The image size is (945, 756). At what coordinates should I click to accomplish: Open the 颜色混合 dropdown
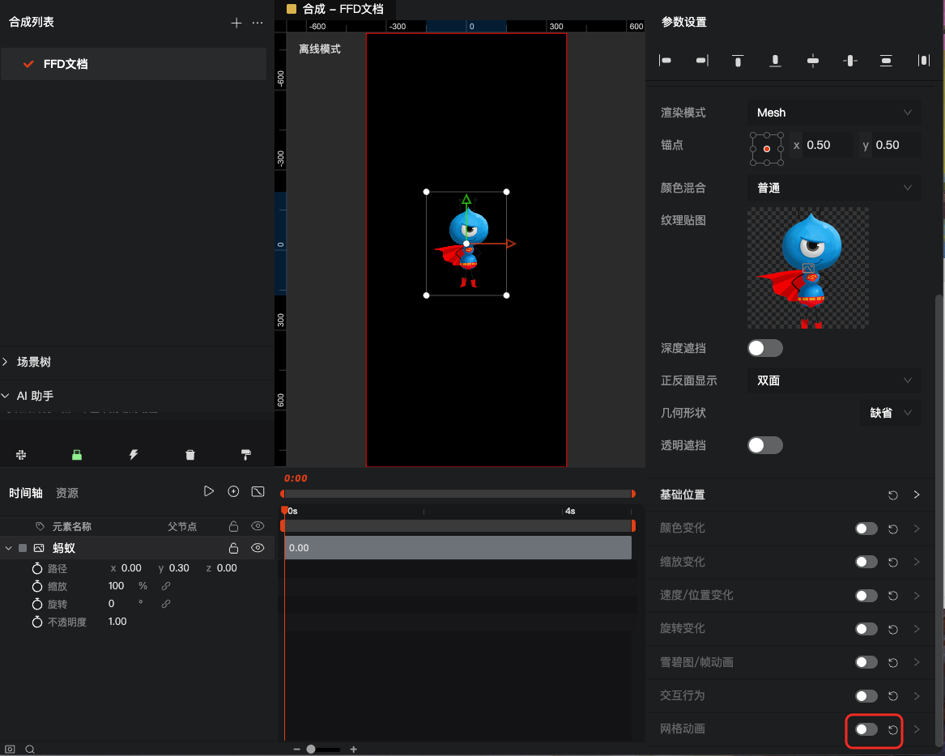click(x=834, y=188)
